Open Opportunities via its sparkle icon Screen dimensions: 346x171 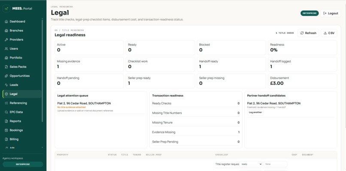(6, 76)
